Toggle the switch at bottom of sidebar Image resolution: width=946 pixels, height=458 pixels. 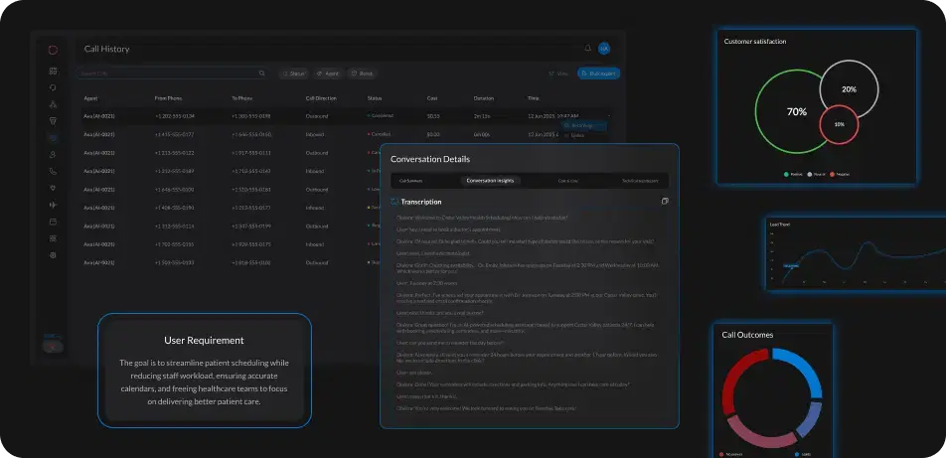pyautogui.click(x=54, y=347)
